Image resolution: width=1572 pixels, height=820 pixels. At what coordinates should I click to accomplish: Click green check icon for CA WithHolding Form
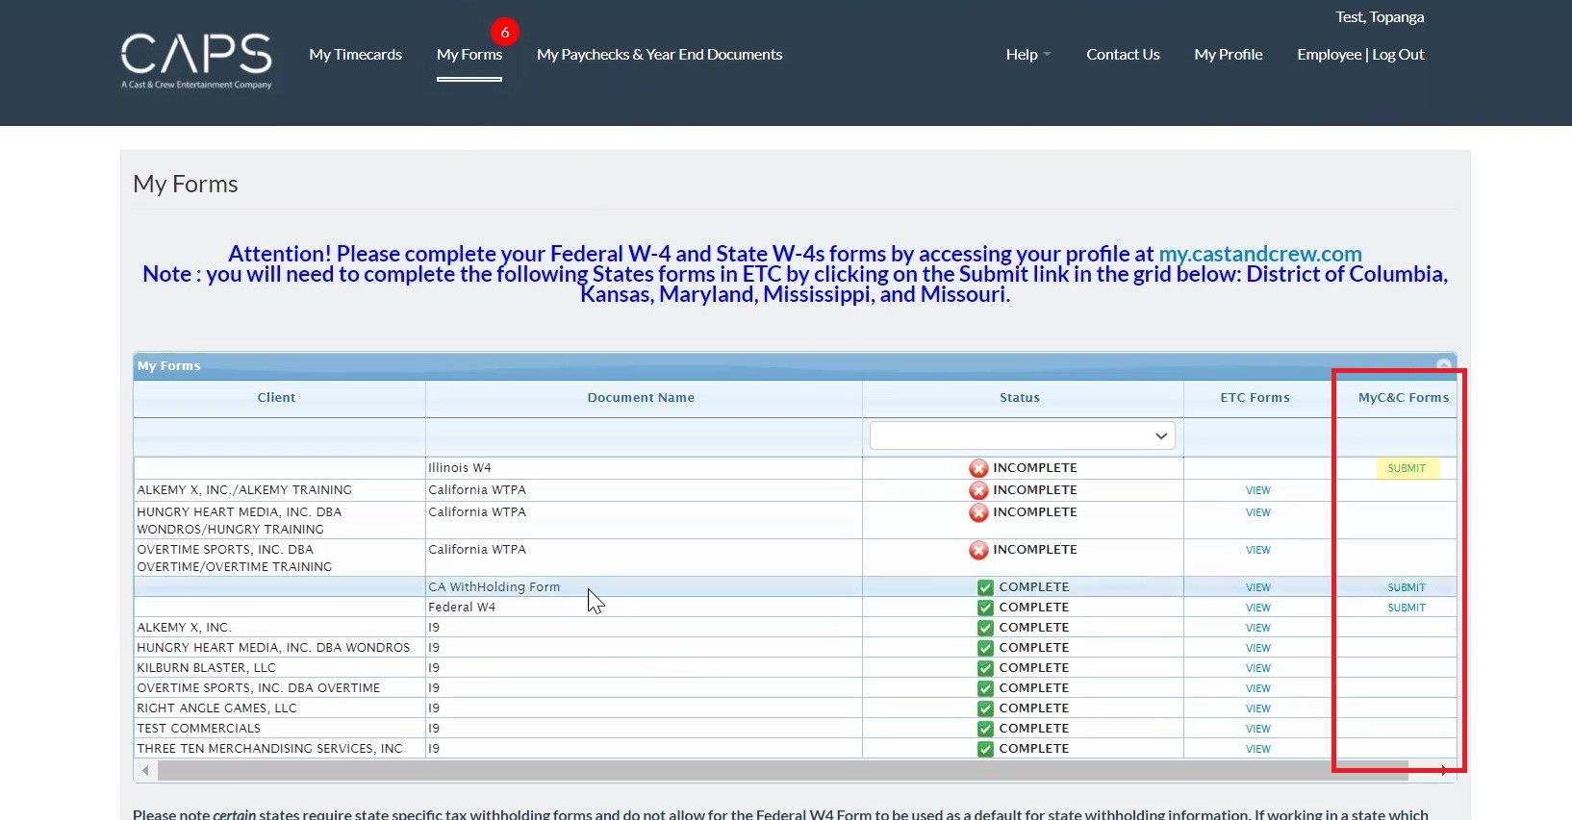pyautogui.click(x=985, y=587)
